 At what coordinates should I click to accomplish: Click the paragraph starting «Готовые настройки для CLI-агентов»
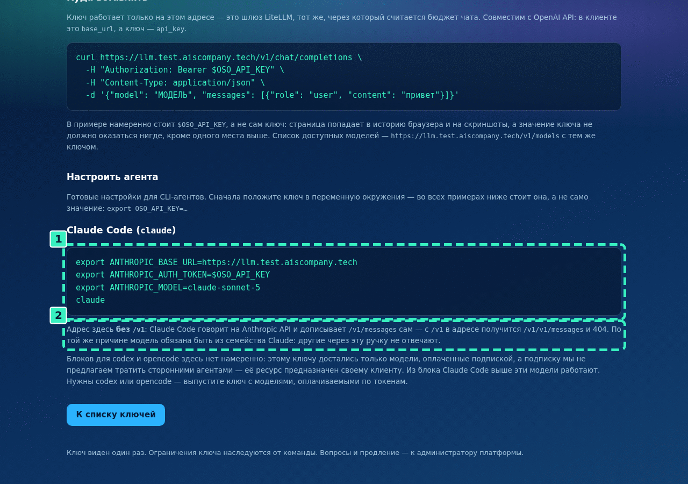(327, 203)
